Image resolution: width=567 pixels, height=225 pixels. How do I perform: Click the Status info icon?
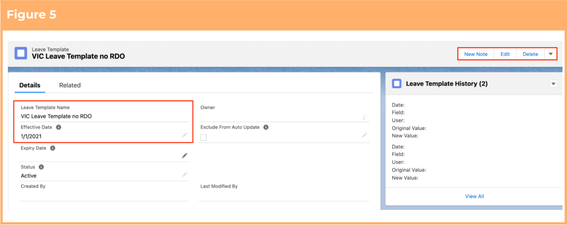(x=41, y=167)
